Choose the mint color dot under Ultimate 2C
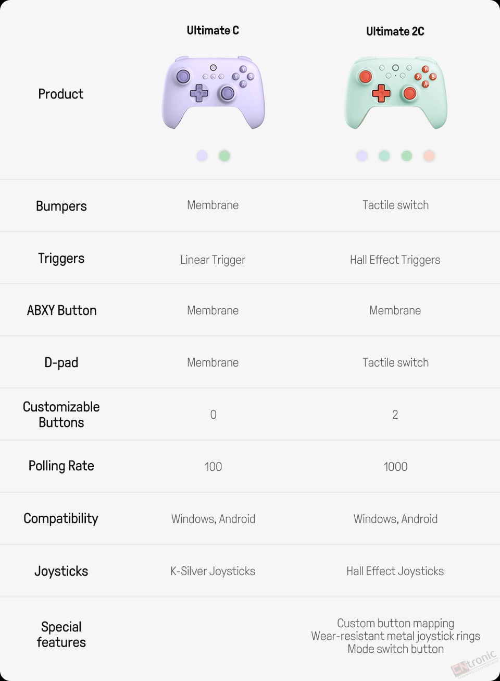Screen dimensions: 500x681 click(384, 156)
